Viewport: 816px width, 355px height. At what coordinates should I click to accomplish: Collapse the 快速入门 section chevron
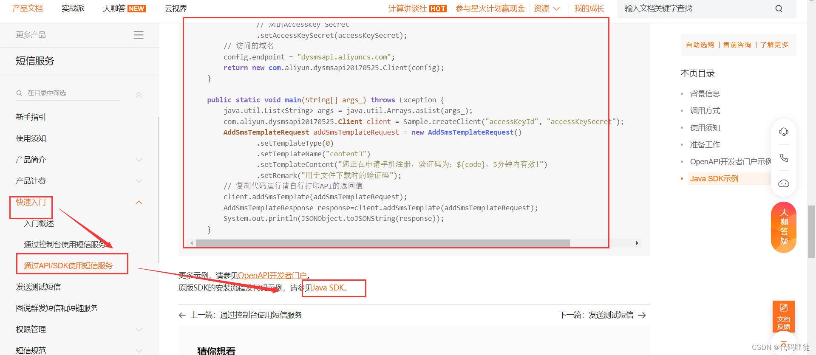[x=139, y=203]
